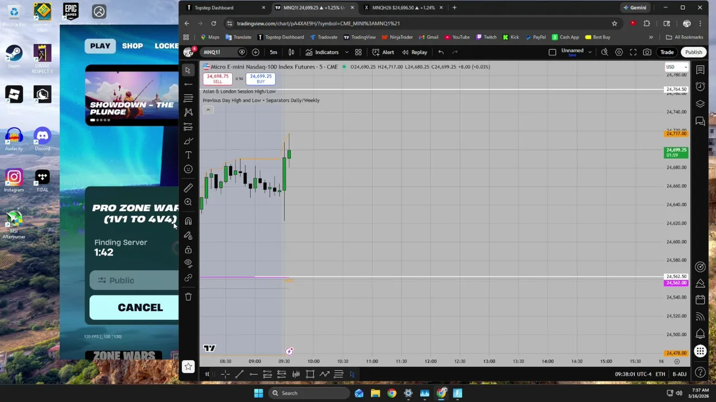Open the time axis settings gear
The width and height of the screenshot is (716, 402).
pos(676,361)
